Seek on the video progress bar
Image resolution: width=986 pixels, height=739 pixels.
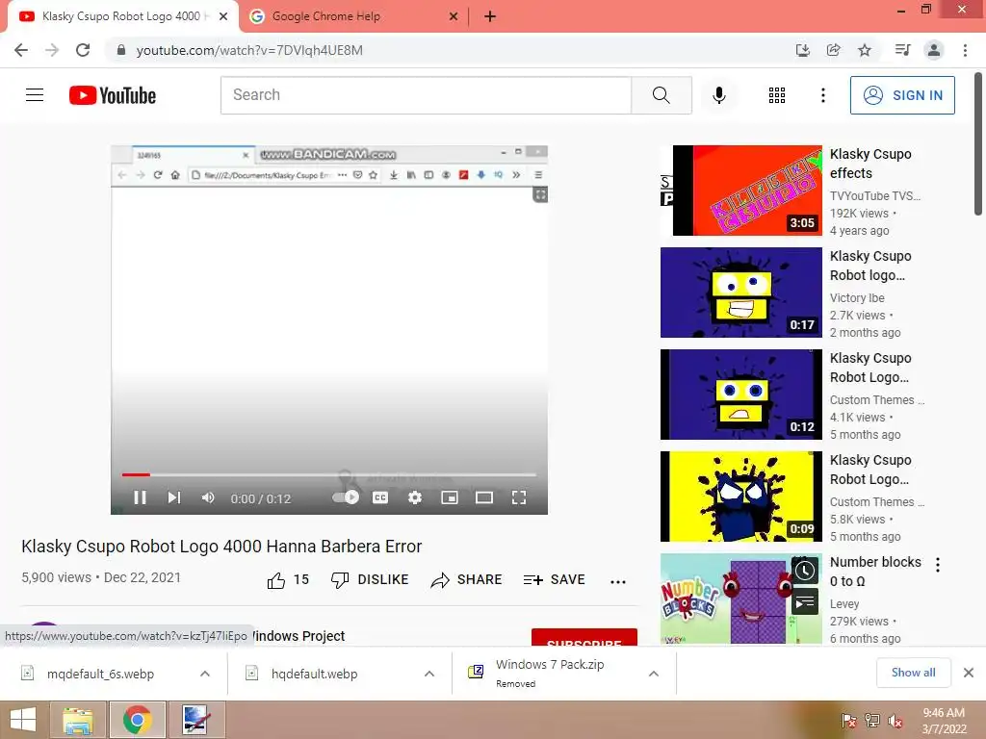pyautogui.click(x=329, y=474)
